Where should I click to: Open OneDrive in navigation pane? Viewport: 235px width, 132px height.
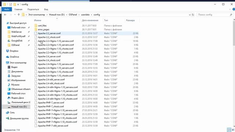click(14, 57)
